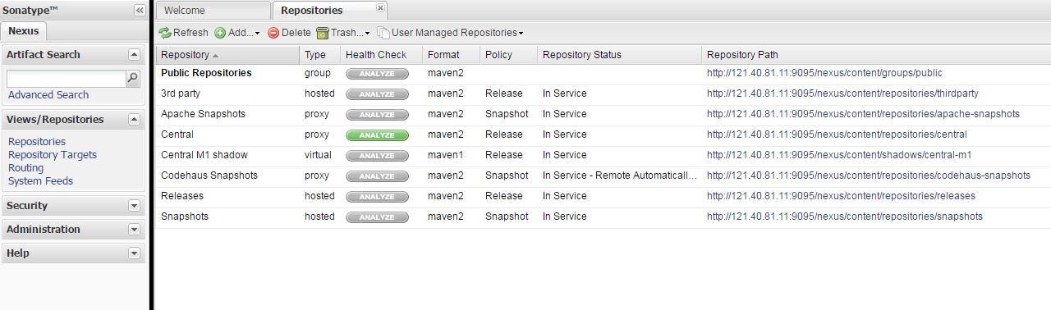The width and height of the screenshot is (1051, 310).
Task: Collapse the Artifact Search panel
Action: 135,55
